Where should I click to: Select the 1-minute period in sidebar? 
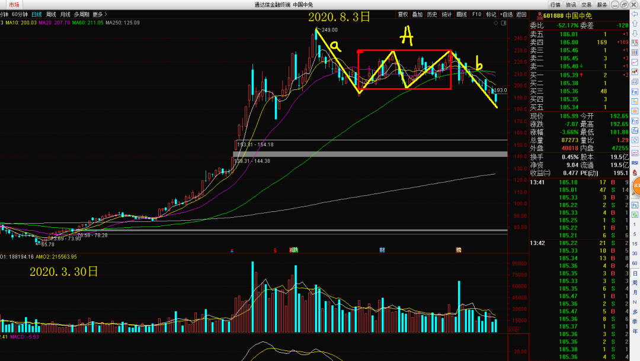point(635,224)
